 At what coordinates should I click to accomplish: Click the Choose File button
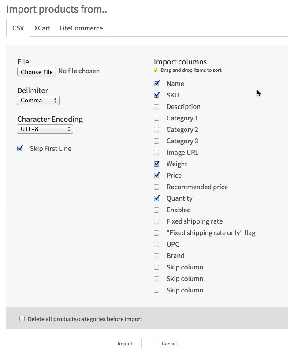37,71
